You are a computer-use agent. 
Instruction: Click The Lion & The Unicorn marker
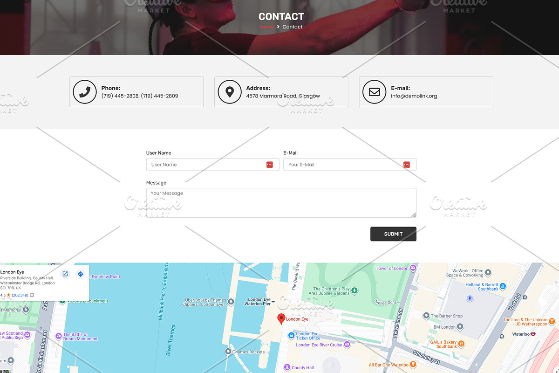[552, 321]
